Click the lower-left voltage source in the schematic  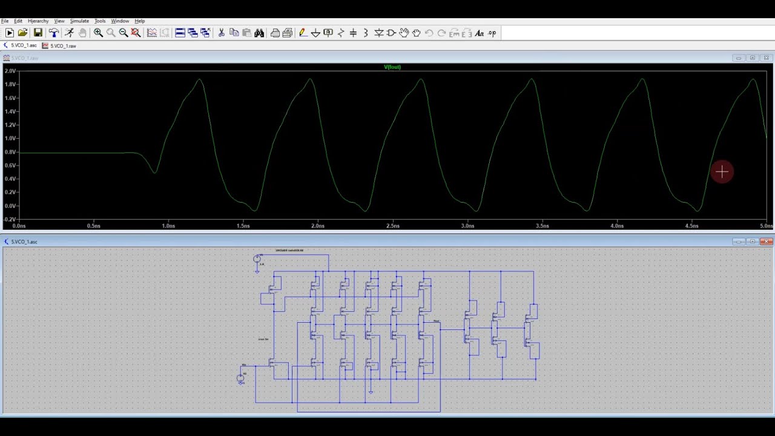coord(240,378)
